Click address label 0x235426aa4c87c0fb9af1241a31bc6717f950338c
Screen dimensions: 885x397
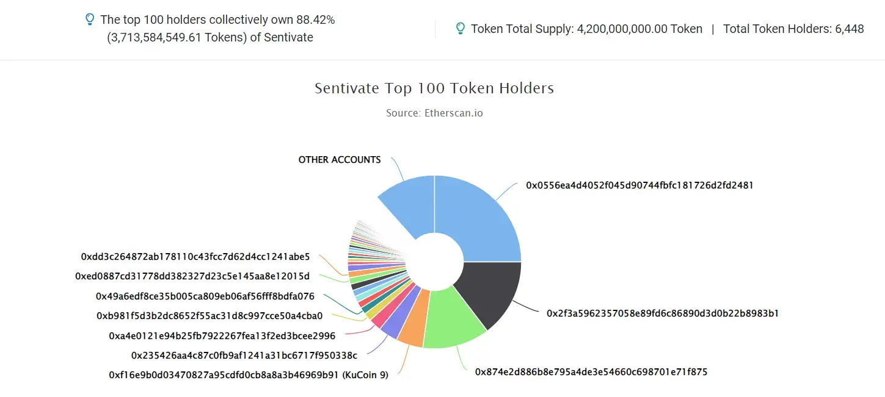pyautogui.click(x=244, y=355)
